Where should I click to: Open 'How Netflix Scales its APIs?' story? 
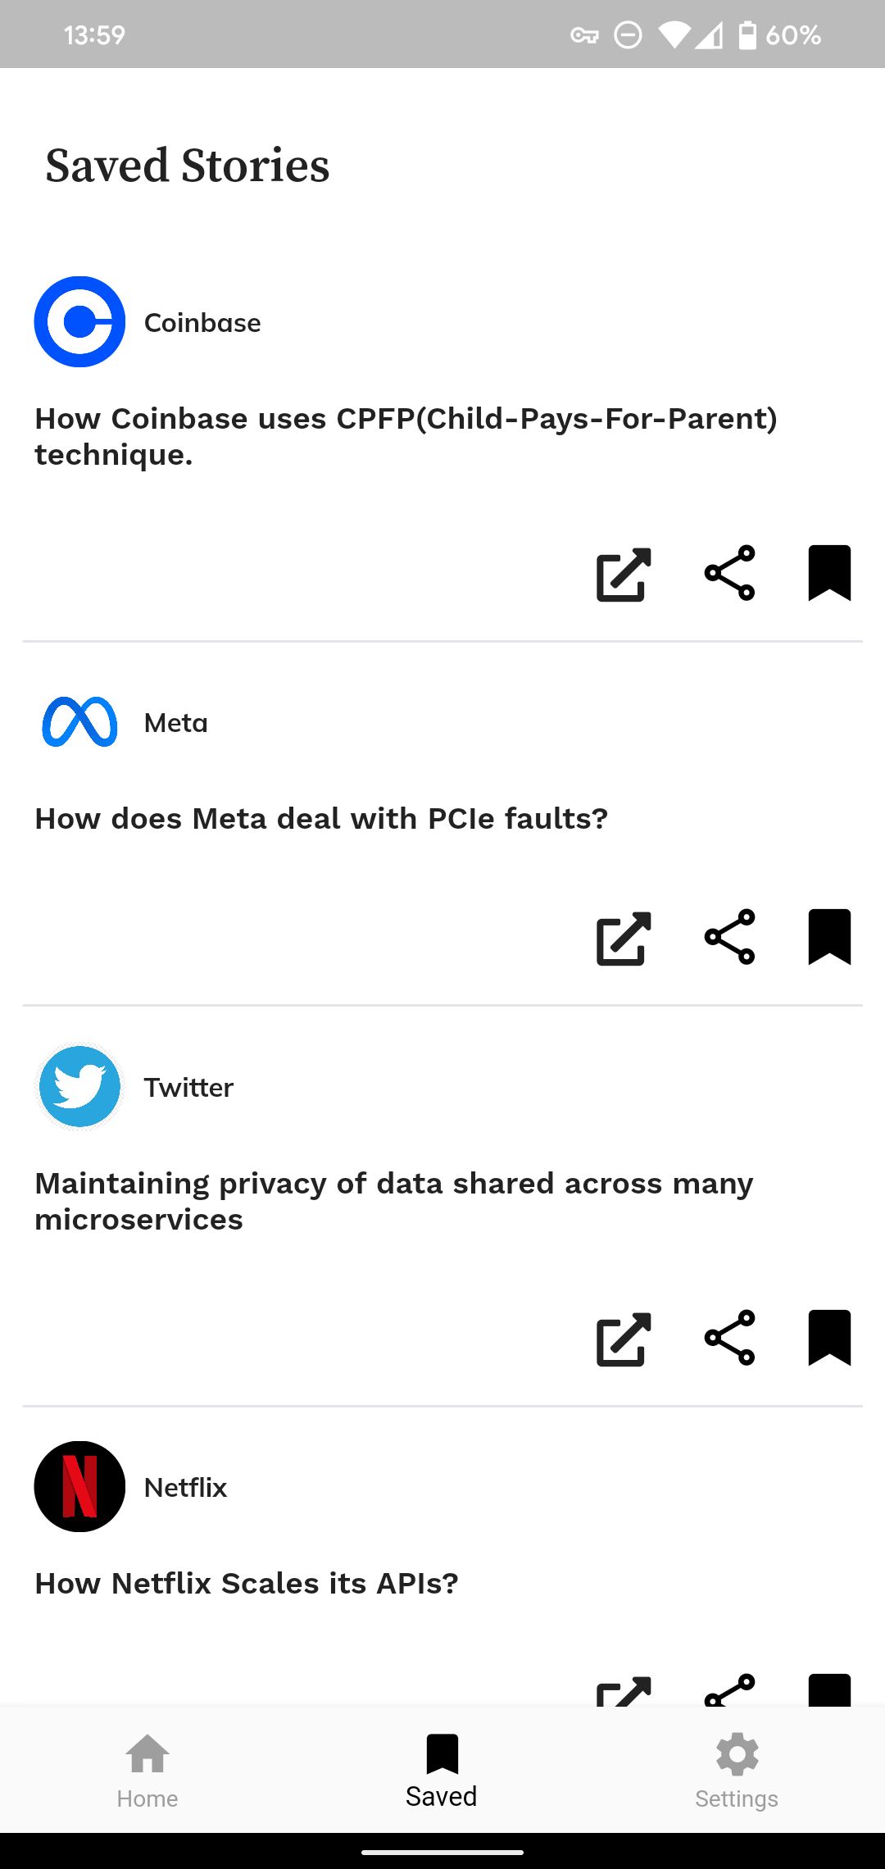[x=247, y=1583]
